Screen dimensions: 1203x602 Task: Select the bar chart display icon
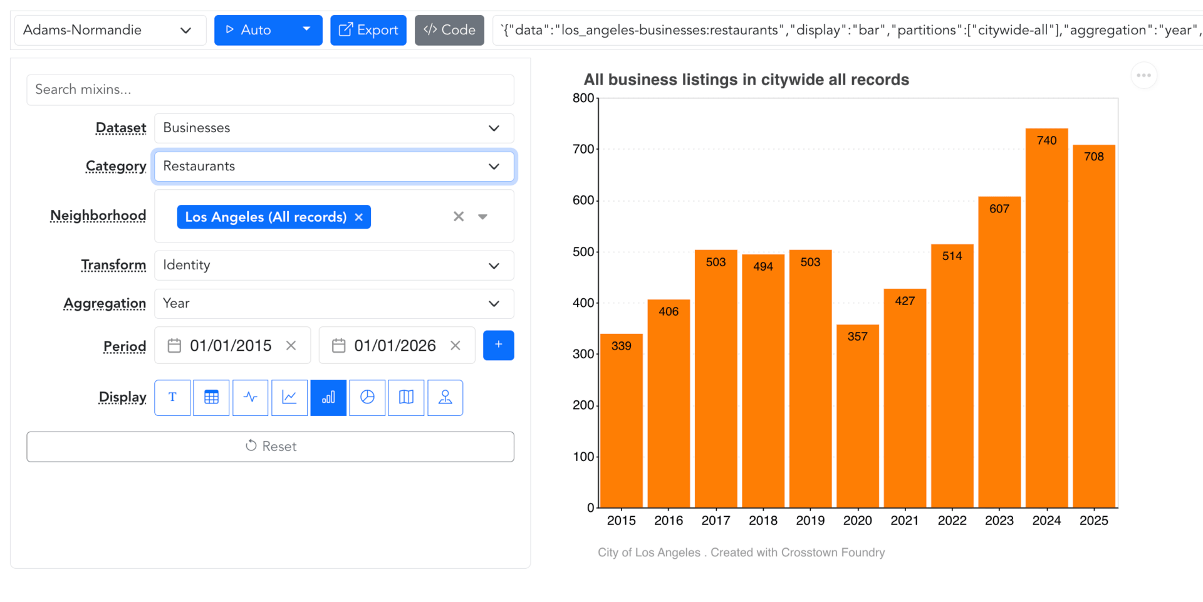(x=328, y=398)
